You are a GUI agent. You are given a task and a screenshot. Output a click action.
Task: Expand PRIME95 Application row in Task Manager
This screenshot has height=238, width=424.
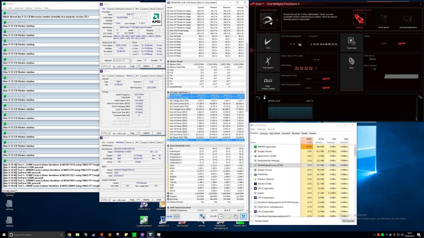tap(251, 147)
